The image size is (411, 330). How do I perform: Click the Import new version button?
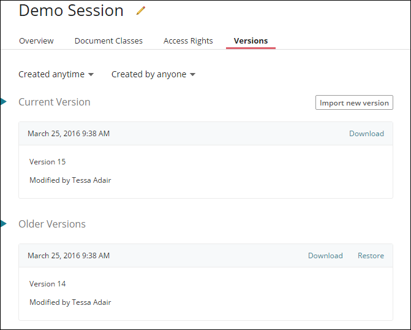pyautogui.click(x=354, y=102)
